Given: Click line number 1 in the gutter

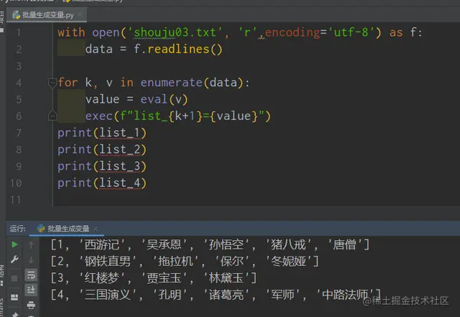Looking at the screenshot, I should click(x=19, y=32).
